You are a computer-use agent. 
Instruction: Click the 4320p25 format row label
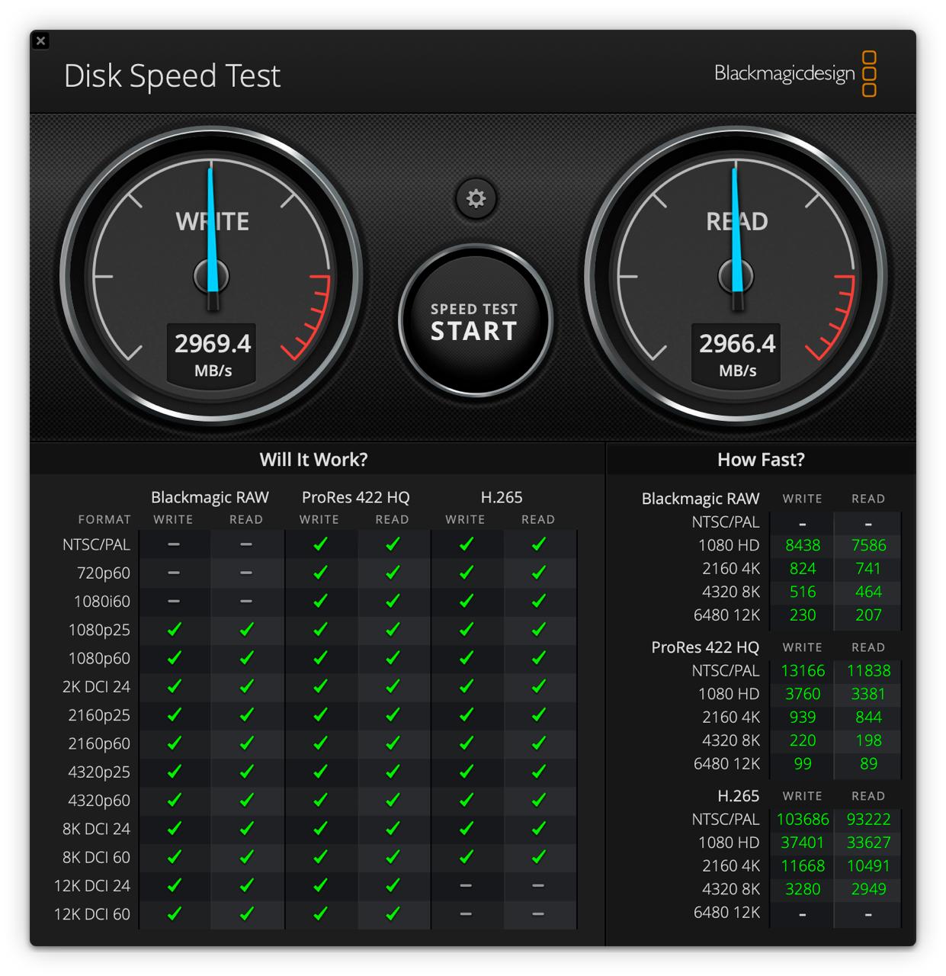[x=99, y=772]
